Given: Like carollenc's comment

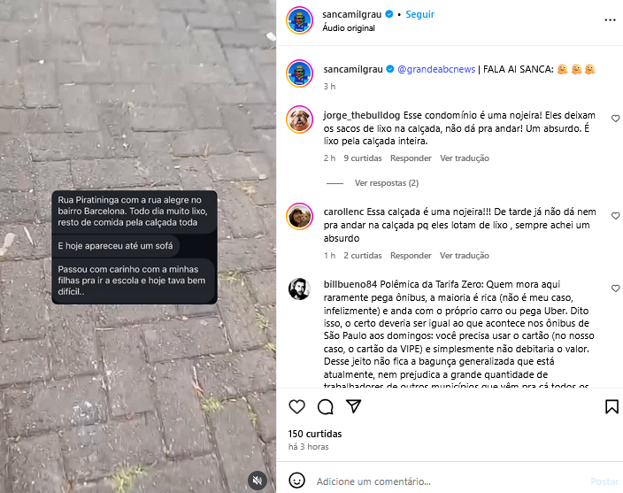Looking at the screenshot, I should tap(615, 216).
